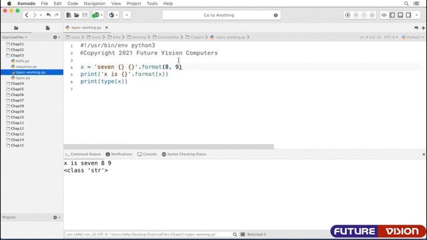427x240 pixels.
Task: Open layout options dropdown after pane toggles
Action: [x=416, y=15]
